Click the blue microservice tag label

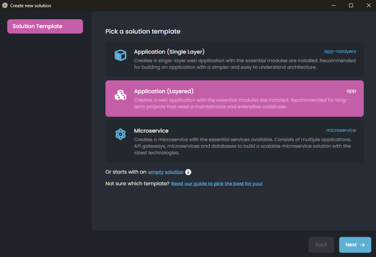(x=341, y=130)
